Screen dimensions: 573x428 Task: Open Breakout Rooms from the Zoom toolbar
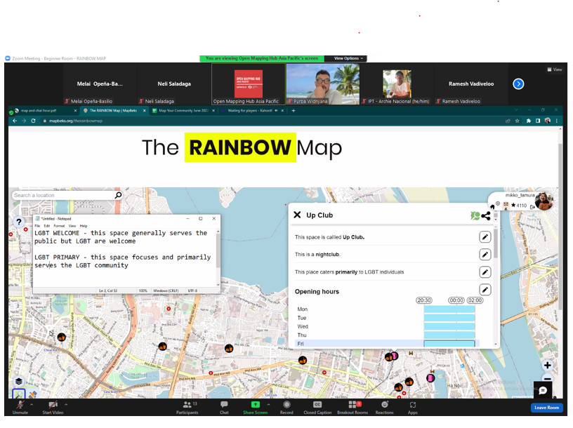[x=351, y=406]
